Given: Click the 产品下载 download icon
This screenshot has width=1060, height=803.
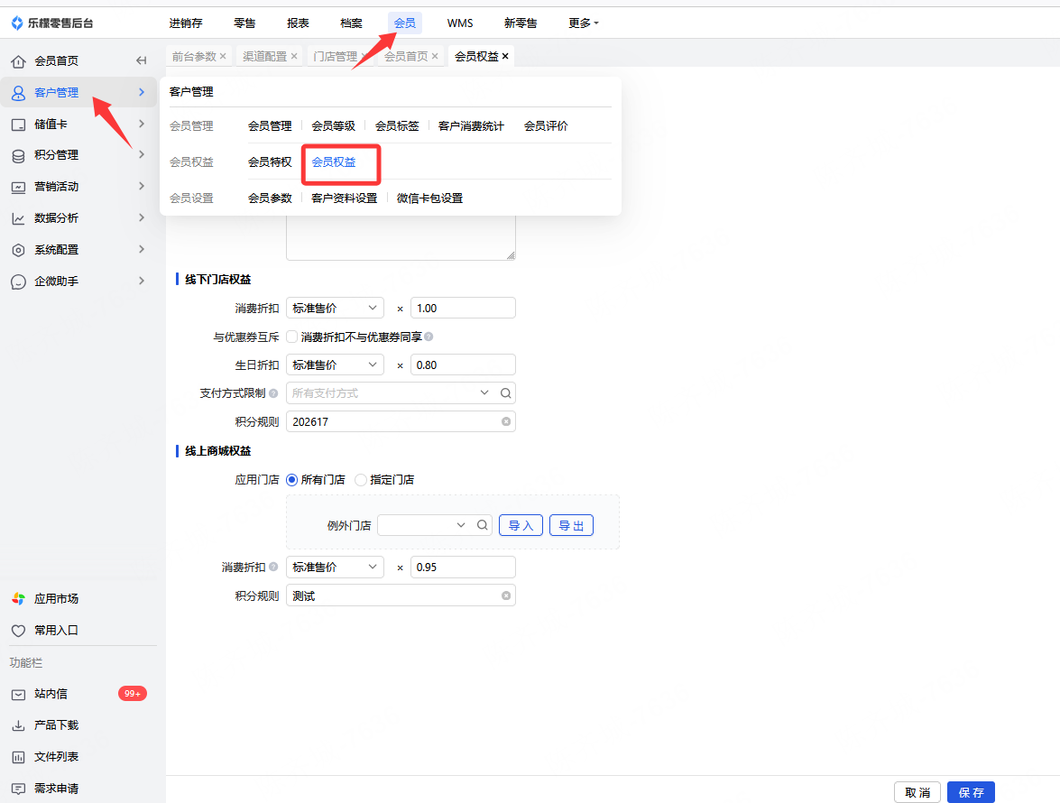Looking at the screenshot, I should coord(18,726).
